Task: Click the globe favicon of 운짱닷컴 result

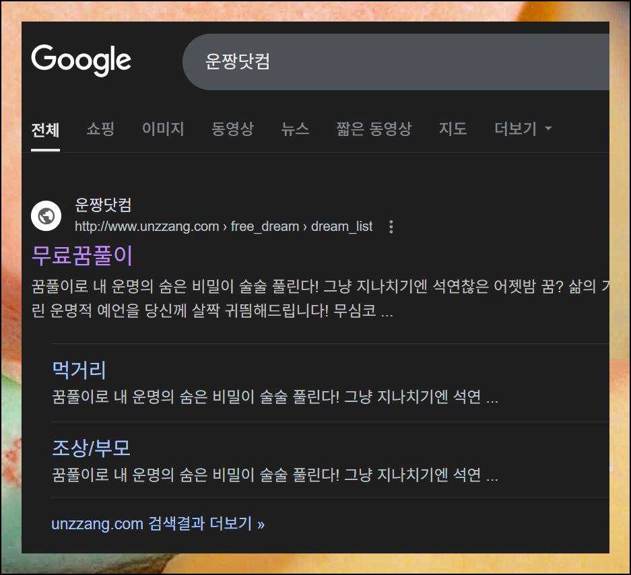Action: click(46, 216)
